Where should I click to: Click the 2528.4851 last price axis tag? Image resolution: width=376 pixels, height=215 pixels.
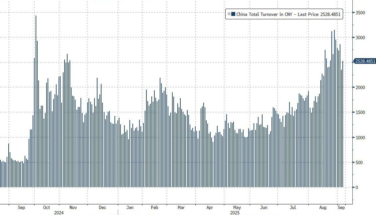365,61
